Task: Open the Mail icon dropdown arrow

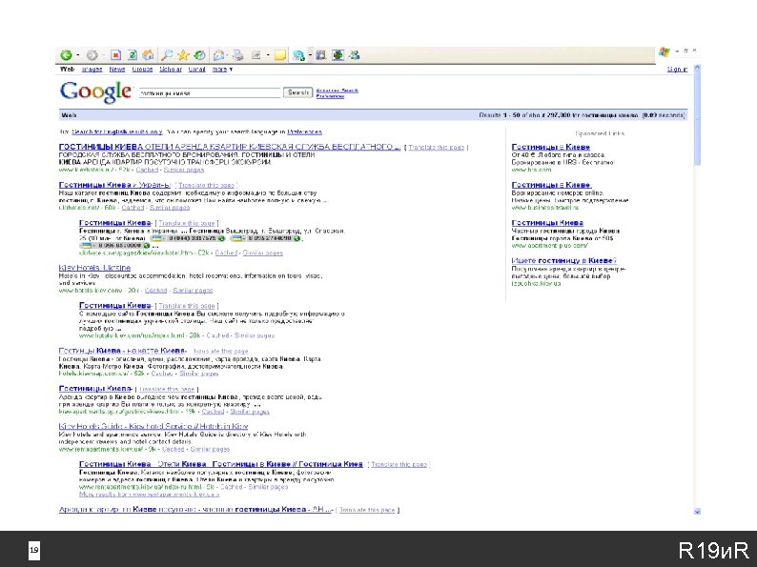Action: click(228, 56)
